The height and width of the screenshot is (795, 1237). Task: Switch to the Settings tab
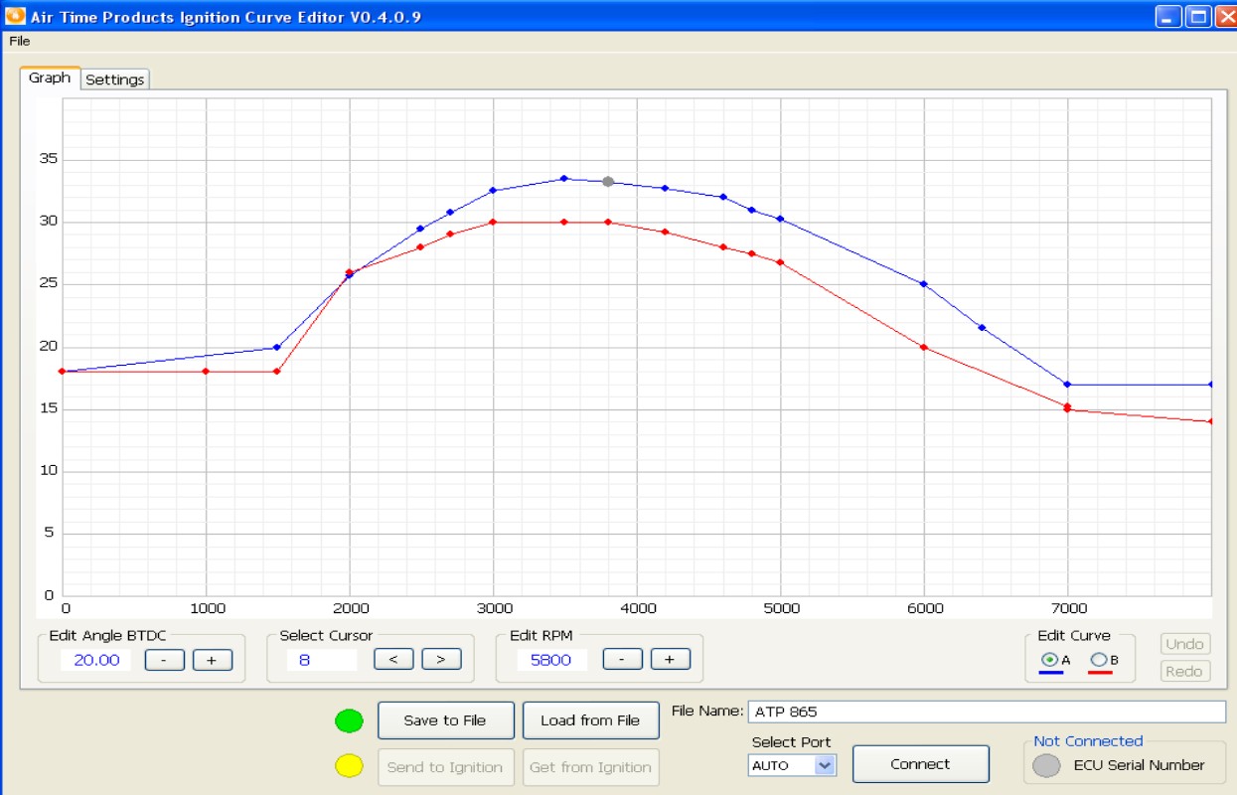pos(115,79)
